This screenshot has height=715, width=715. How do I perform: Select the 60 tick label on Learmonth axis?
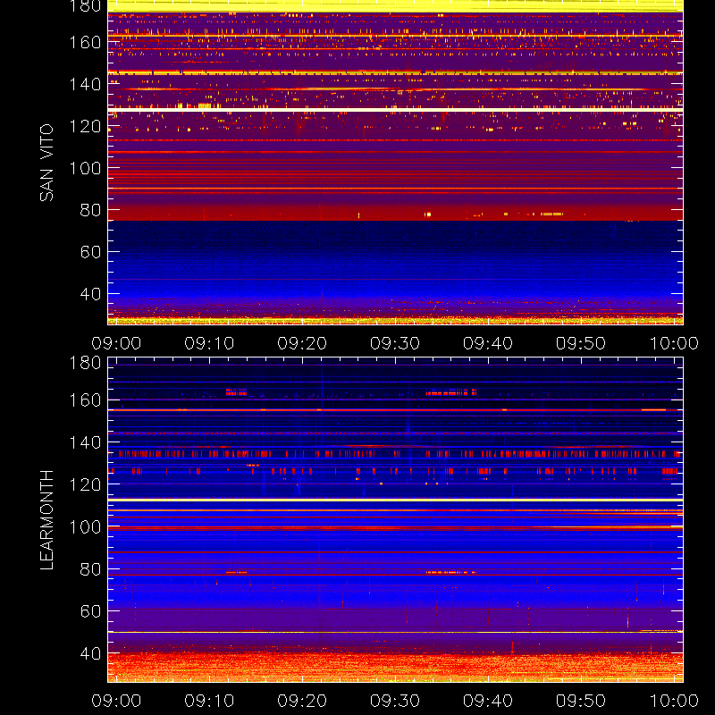(x=90, y=611)
